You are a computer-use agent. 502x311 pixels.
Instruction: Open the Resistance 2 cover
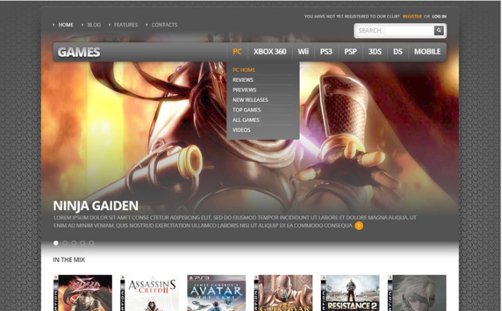click(350, 293)
